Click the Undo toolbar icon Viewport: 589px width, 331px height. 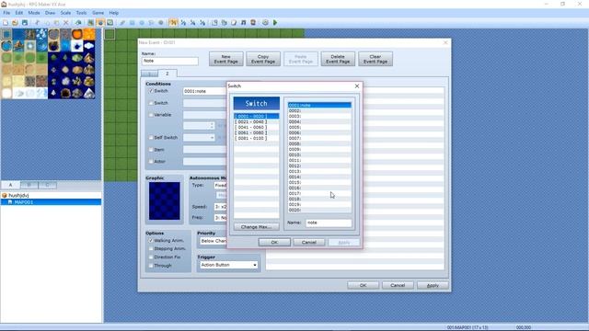pyautogui.click(x=78, y=23)
